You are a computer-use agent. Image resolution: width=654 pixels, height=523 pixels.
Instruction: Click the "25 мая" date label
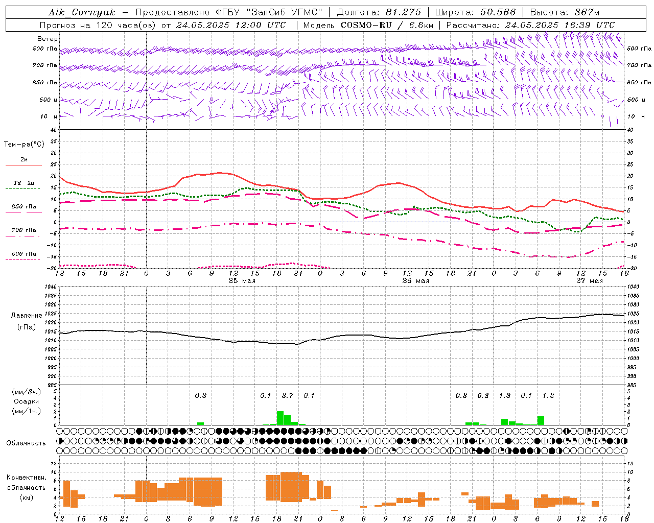coord(242,281)
